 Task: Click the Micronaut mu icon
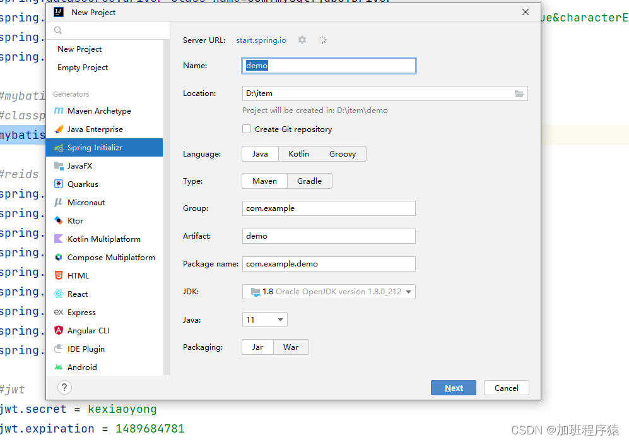click(x=59, y=202)
